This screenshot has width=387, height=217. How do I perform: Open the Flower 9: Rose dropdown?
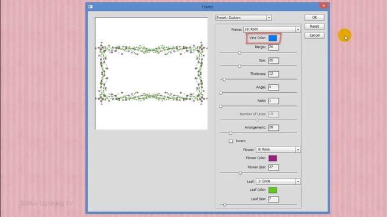point(278,149)
